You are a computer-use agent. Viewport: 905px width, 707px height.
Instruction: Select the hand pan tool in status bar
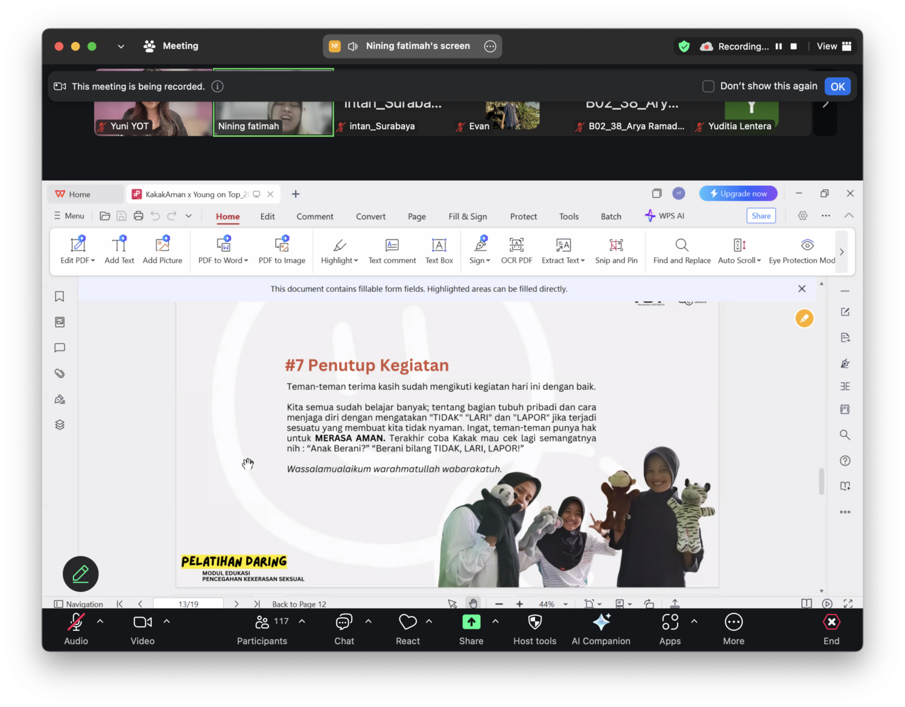(x=474, y=603)
